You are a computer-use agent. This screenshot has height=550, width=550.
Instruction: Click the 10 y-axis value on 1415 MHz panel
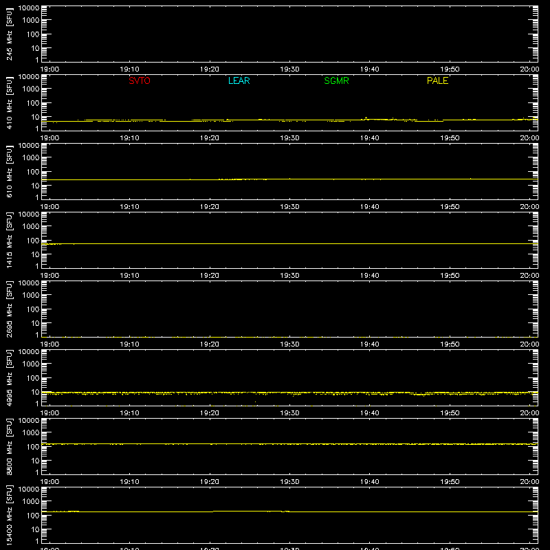point(35,254)
